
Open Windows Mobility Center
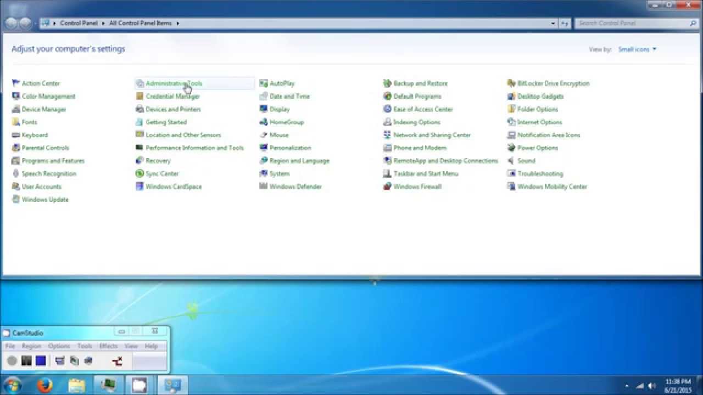(552, 187)
